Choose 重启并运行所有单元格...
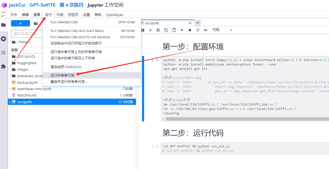This screenshot has height=169, width=329. (x=92, y=82)
